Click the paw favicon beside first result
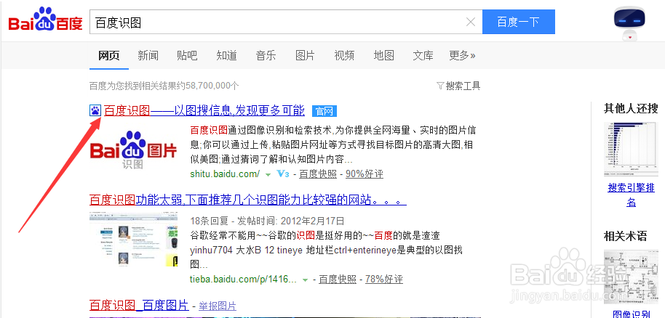The height and width of the screenshot is (318, 665). click(x=95, y=111)
